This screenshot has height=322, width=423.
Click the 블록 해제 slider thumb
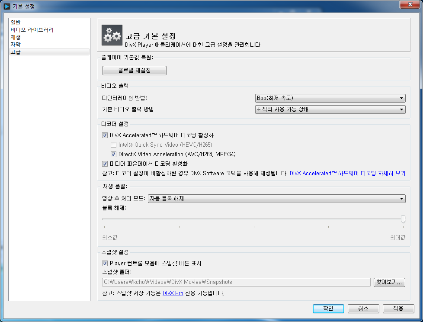point(403,219)
